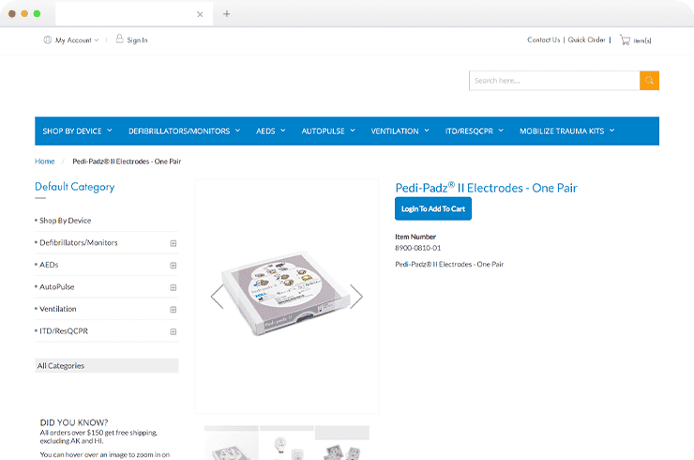694x460 pixels.
Task: Open My Account dropdown
Action: (77, 40)
